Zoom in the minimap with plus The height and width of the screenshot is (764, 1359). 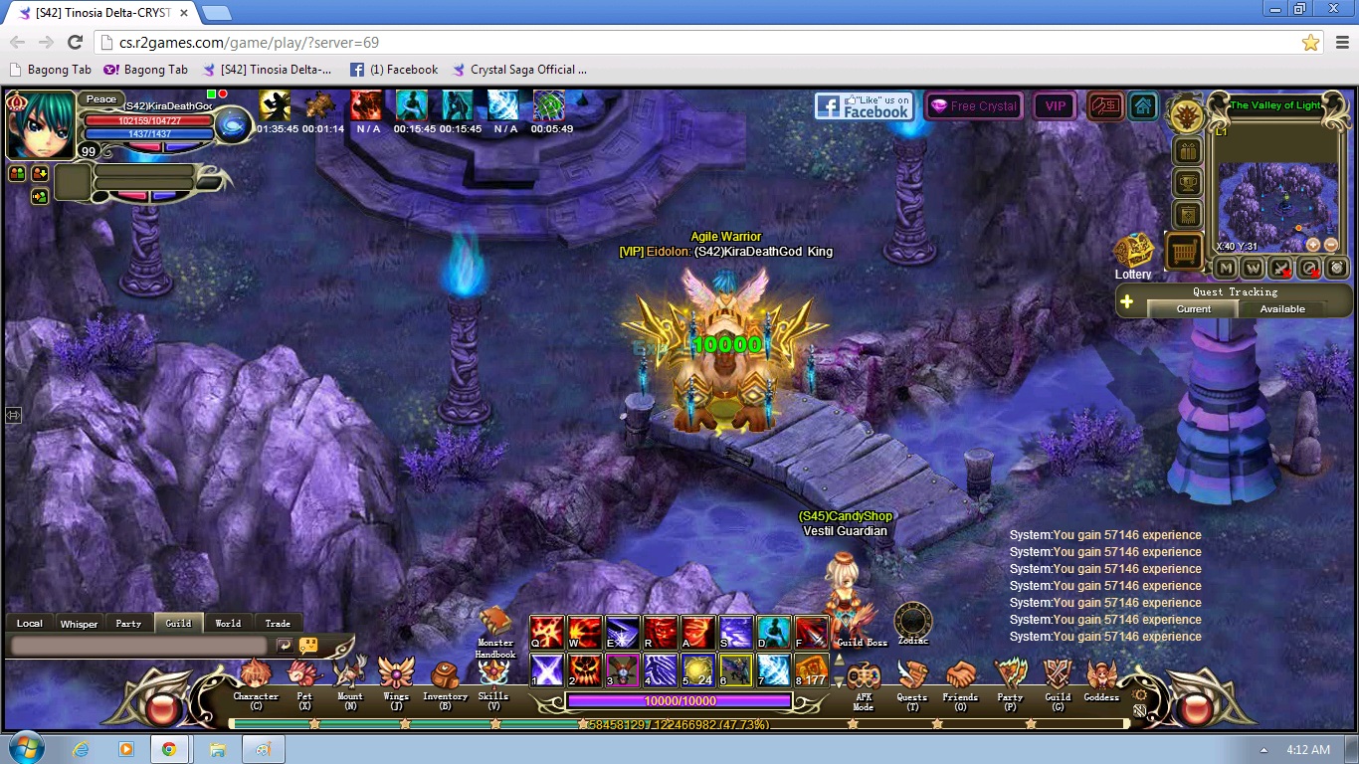coord(1312,245)
